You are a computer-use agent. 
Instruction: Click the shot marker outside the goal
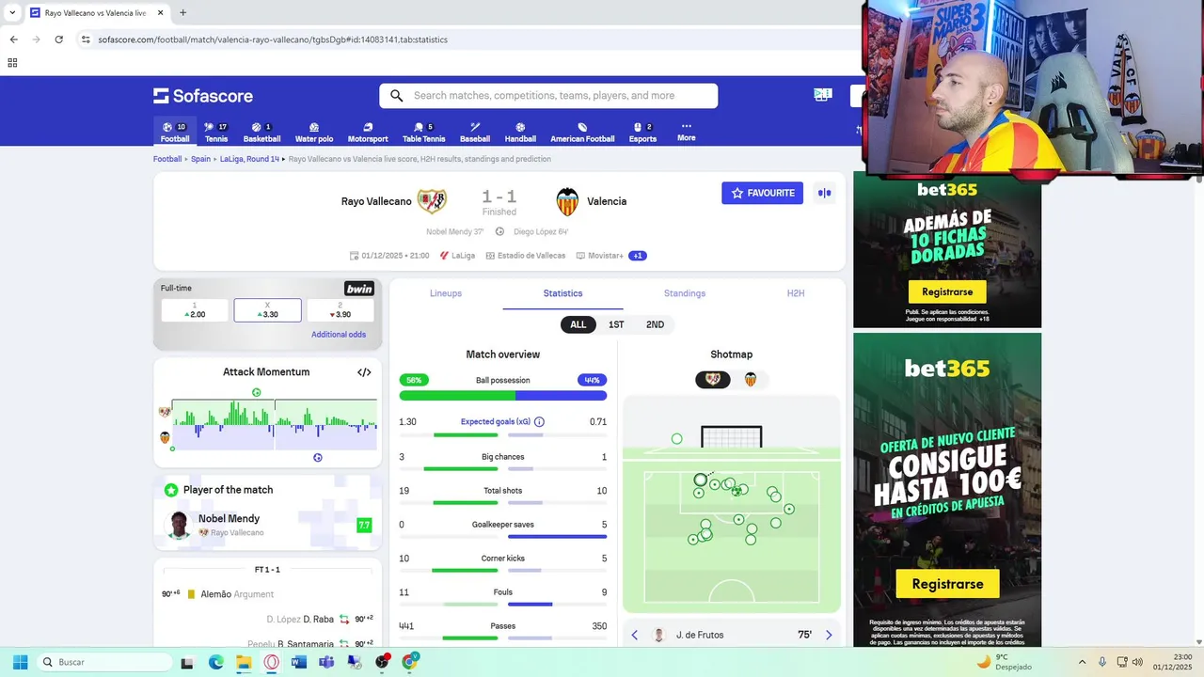676,439
